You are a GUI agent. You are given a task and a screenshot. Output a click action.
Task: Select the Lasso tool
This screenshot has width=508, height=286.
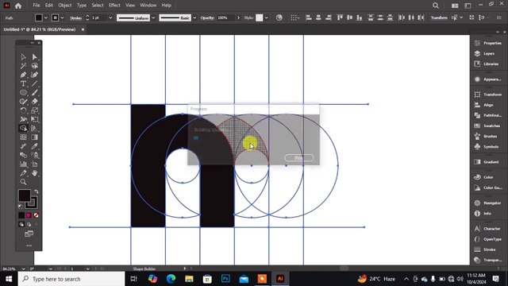click(34, 66)
